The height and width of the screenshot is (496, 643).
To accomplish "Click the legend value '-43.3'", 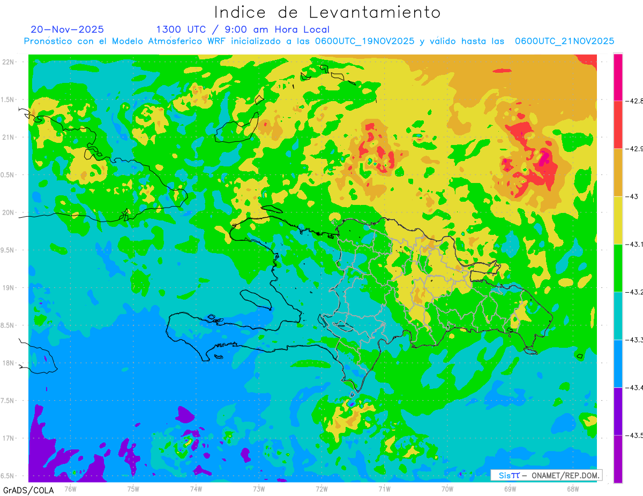I will (x=635, y=340).
